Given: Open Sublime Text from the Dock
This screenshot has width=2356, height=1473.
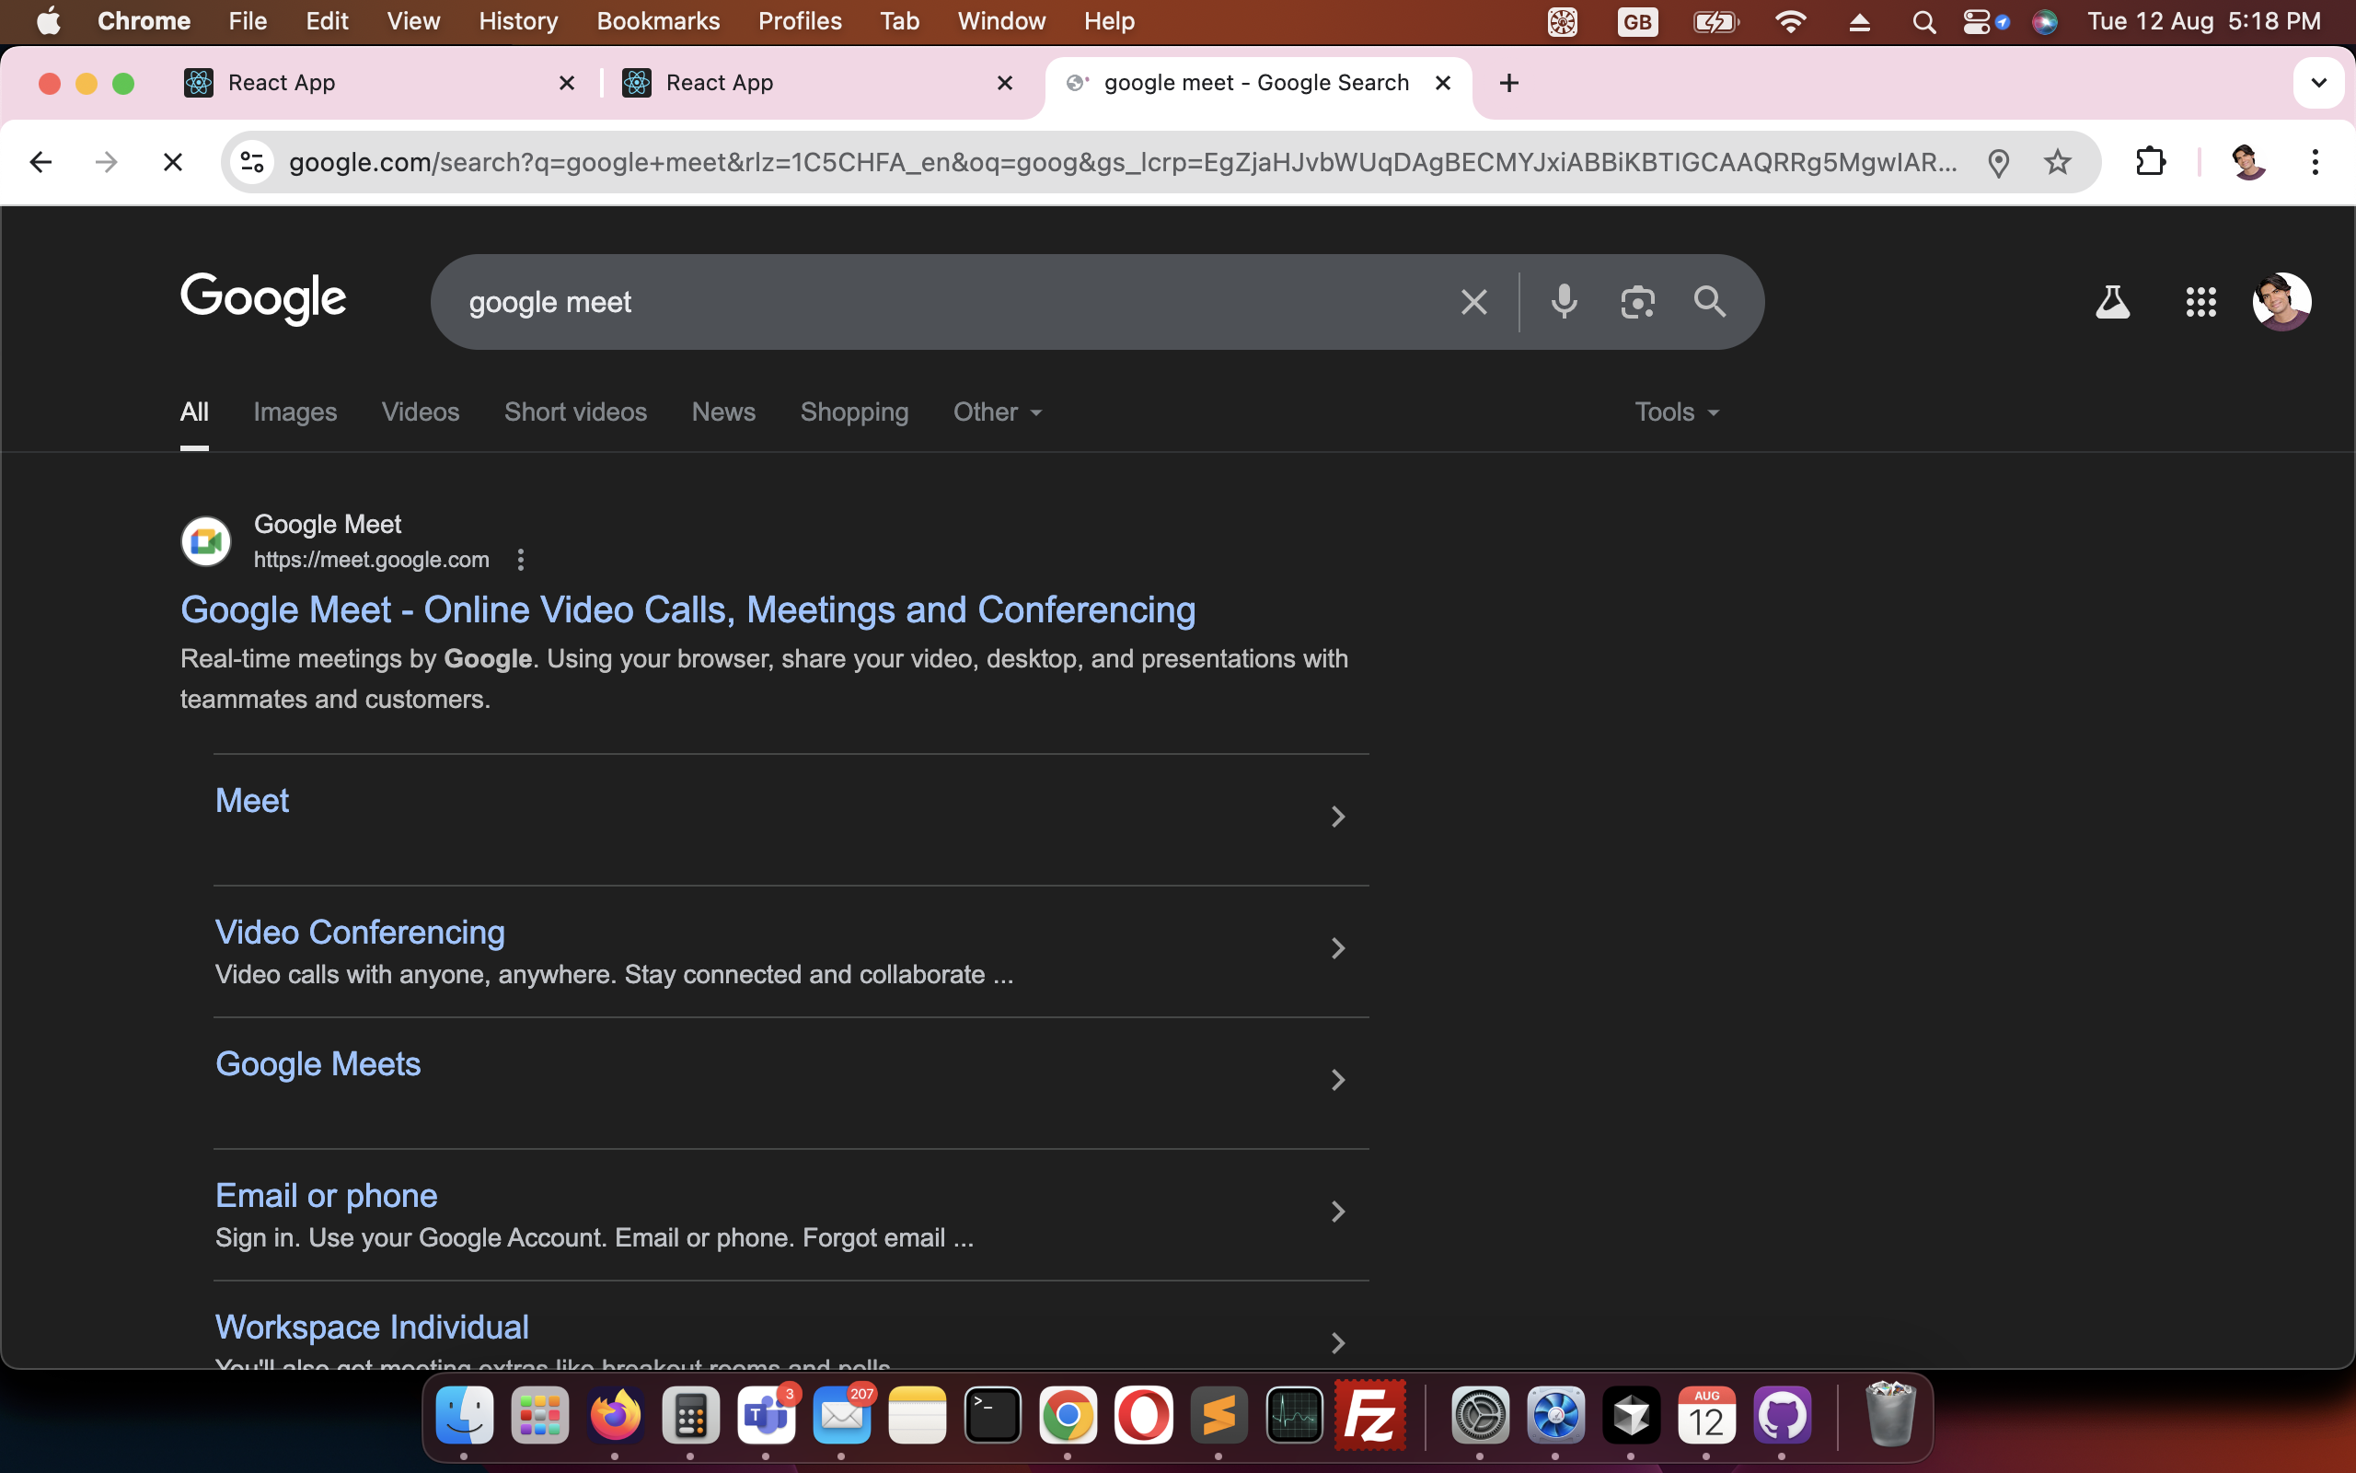Looking at the screenshot, I should (x=1218, y=1415).
